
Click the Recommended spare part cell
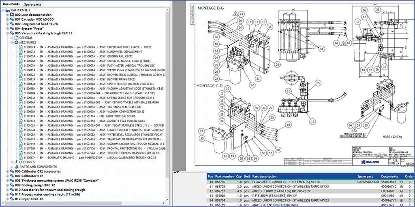coord(368,182)
